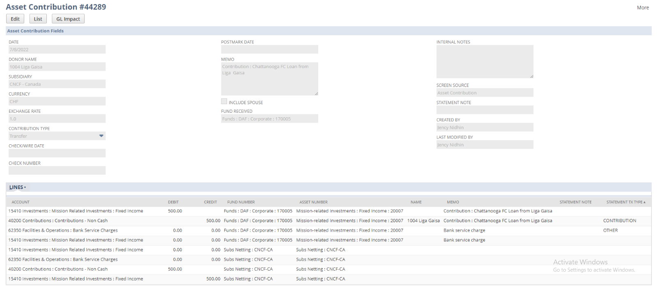Select the Lines subtab
Image resolution: width=657 pixels, height=289 pixels.
[17, 187]
